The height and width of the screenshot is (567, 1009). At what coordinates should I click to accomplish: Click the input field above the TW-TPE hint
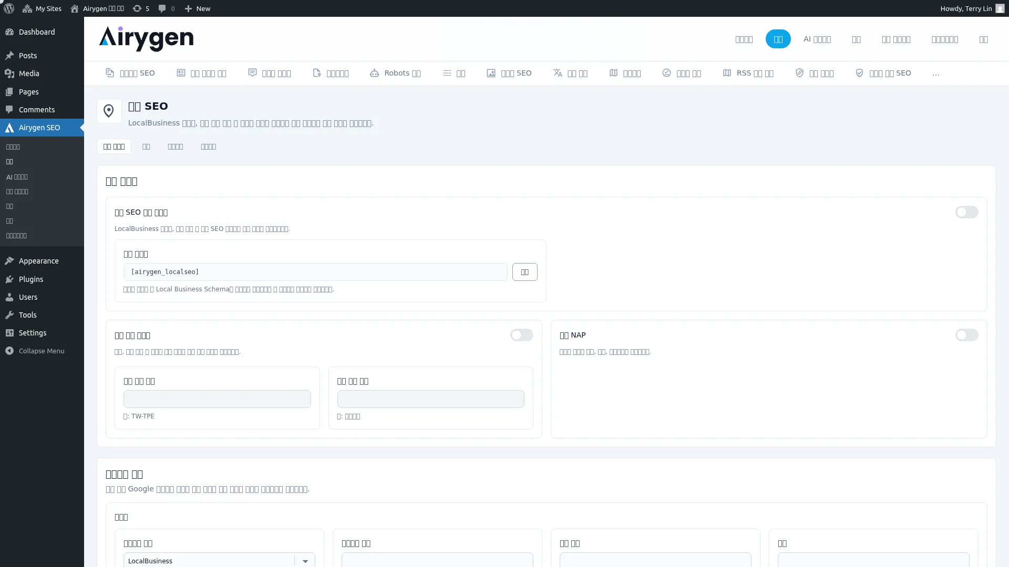point(217,399)
